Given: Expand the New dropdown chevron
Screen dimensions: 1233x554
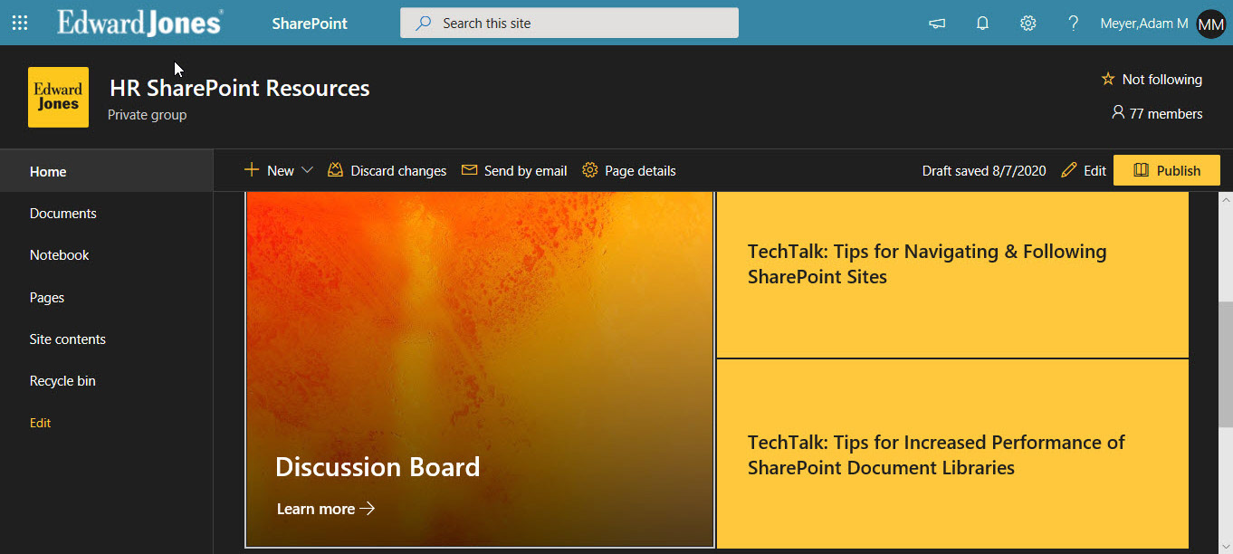Looking at the screenshot, I should pyautogui.click(x=307, y=170).
